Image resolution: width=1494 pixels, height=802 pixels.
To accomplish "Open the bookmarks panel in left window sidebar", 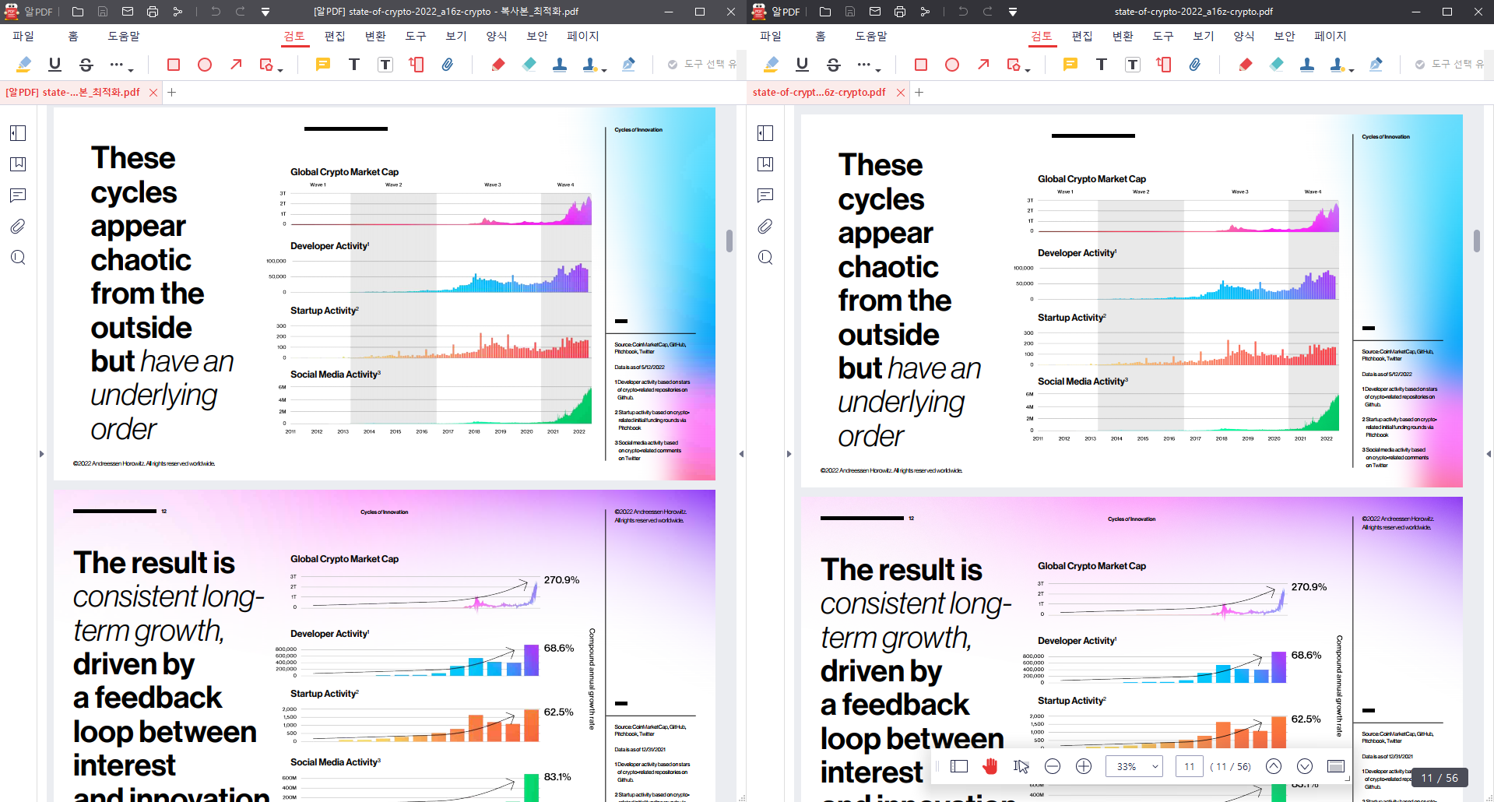I will [x=18, y=164].
